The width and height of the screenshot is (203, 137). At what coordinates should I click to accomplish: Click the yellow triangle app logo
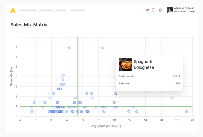click(x=13, y=10)
